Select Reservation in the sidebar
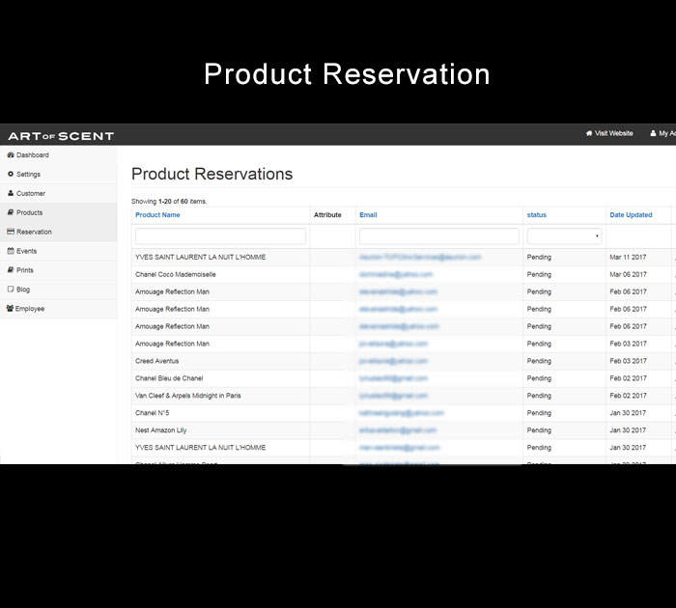This screenshot has height=608, width=676. [59, 232]
